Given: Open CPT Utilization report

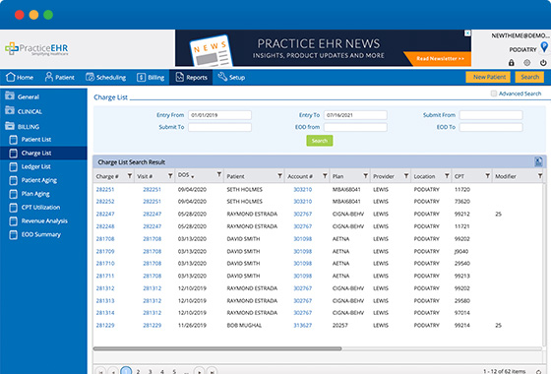Looking at the screenshot, I should coord(40,208).
